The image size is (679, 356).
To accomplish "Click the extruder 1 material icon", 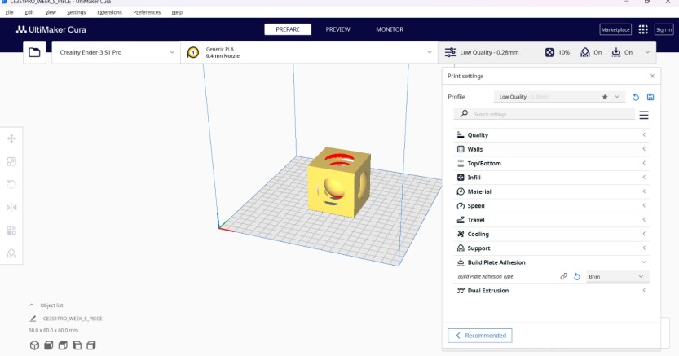I will tap(193, 52).
